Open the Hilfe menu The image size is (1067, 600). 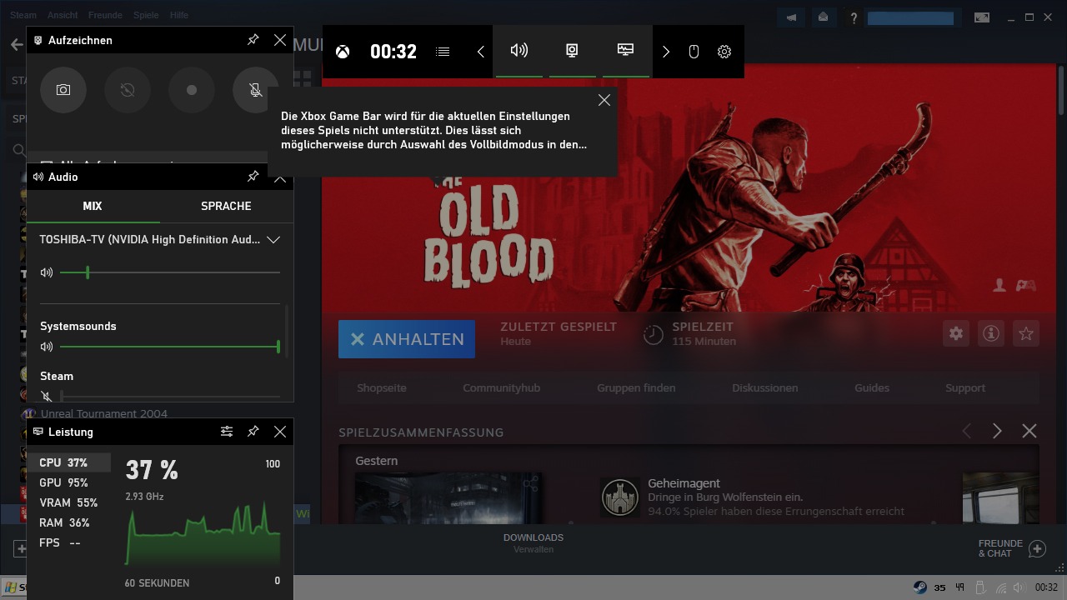tap(178, 15)
